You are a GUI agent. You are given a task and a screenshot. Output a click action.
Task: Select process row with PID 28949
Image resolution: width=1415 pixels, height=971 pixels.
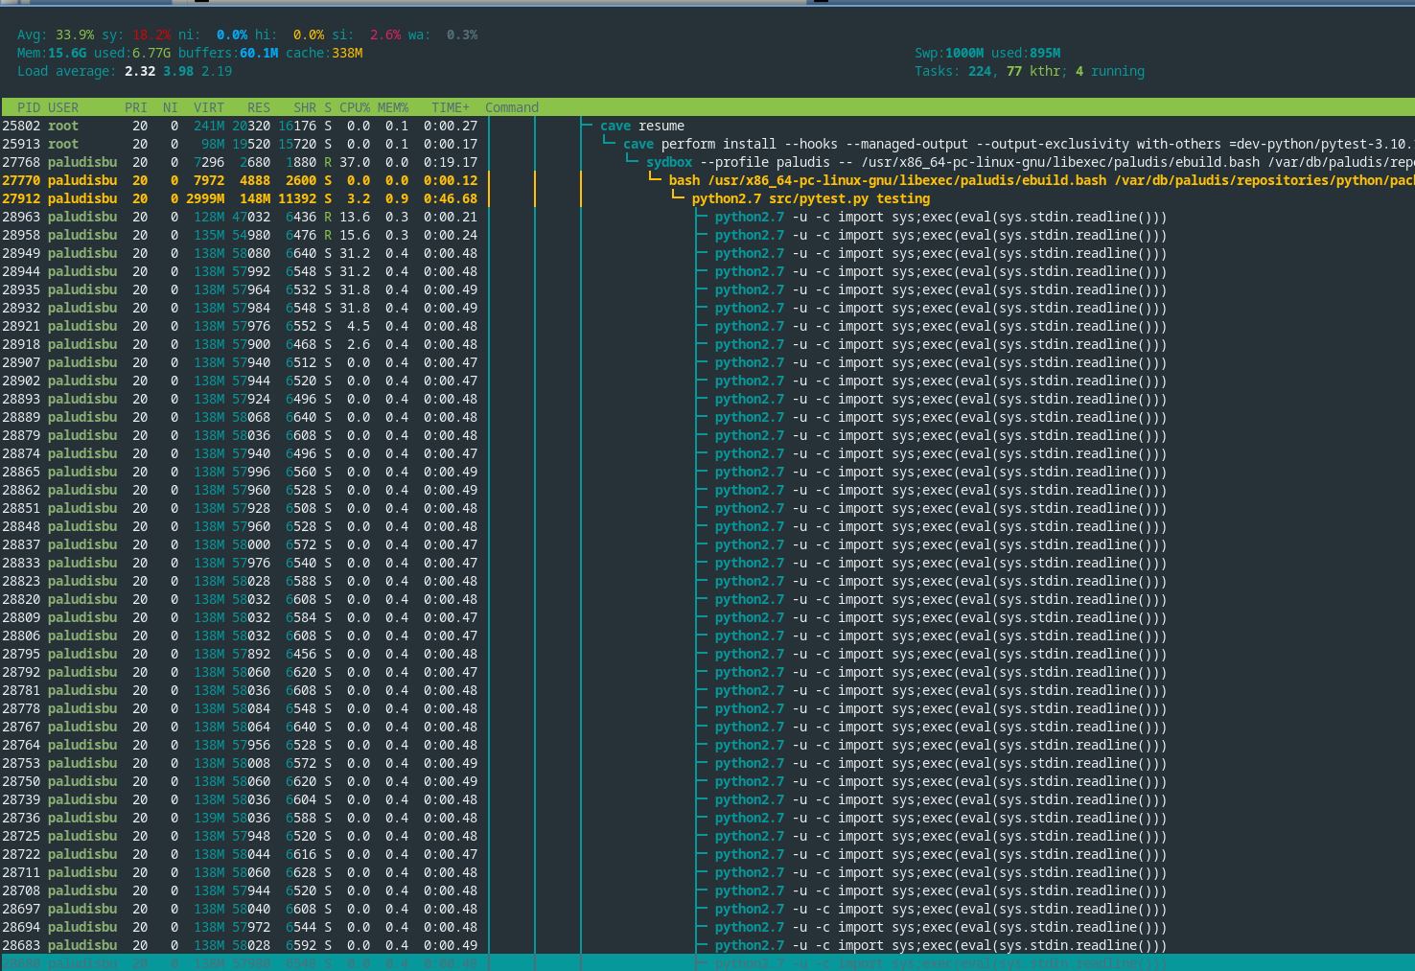click(707, 253)
